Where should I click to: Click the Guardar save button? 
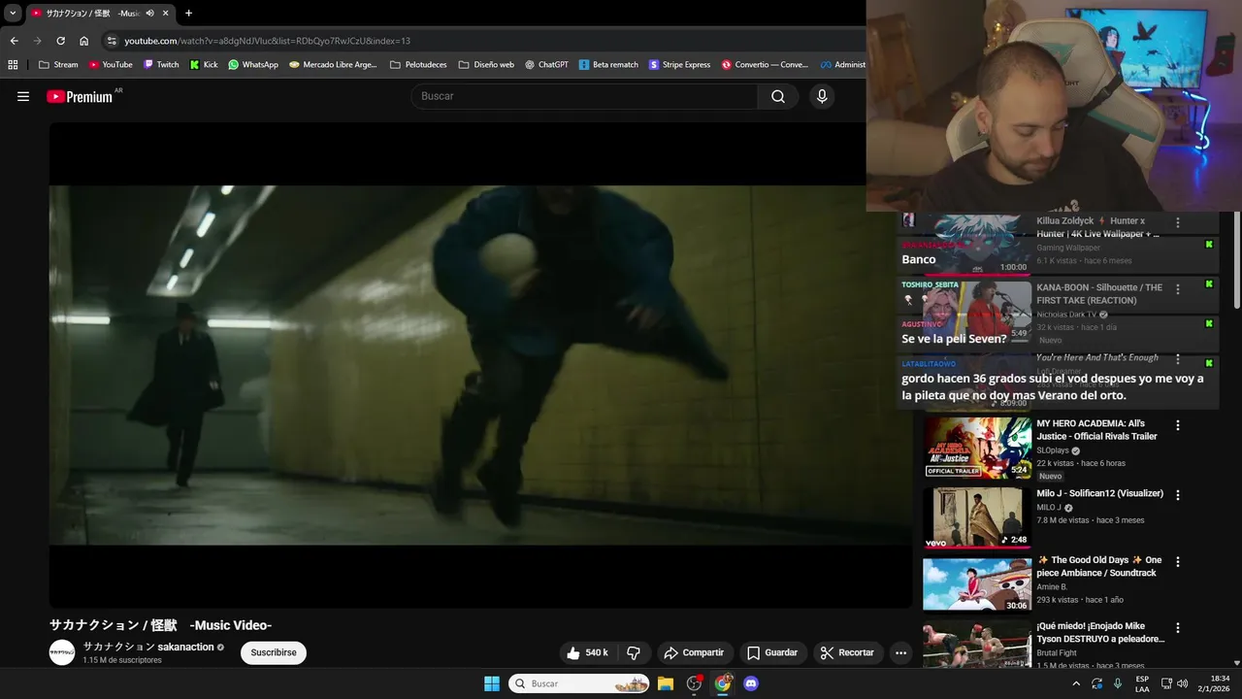(x=771, y=652)
